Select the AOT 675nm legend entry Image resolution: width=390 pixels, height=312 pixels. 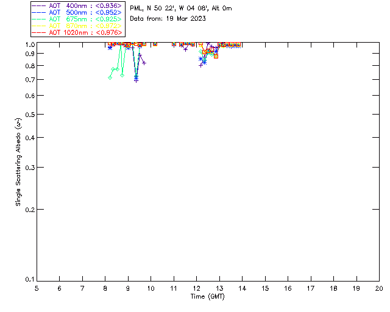click(77, 19)
